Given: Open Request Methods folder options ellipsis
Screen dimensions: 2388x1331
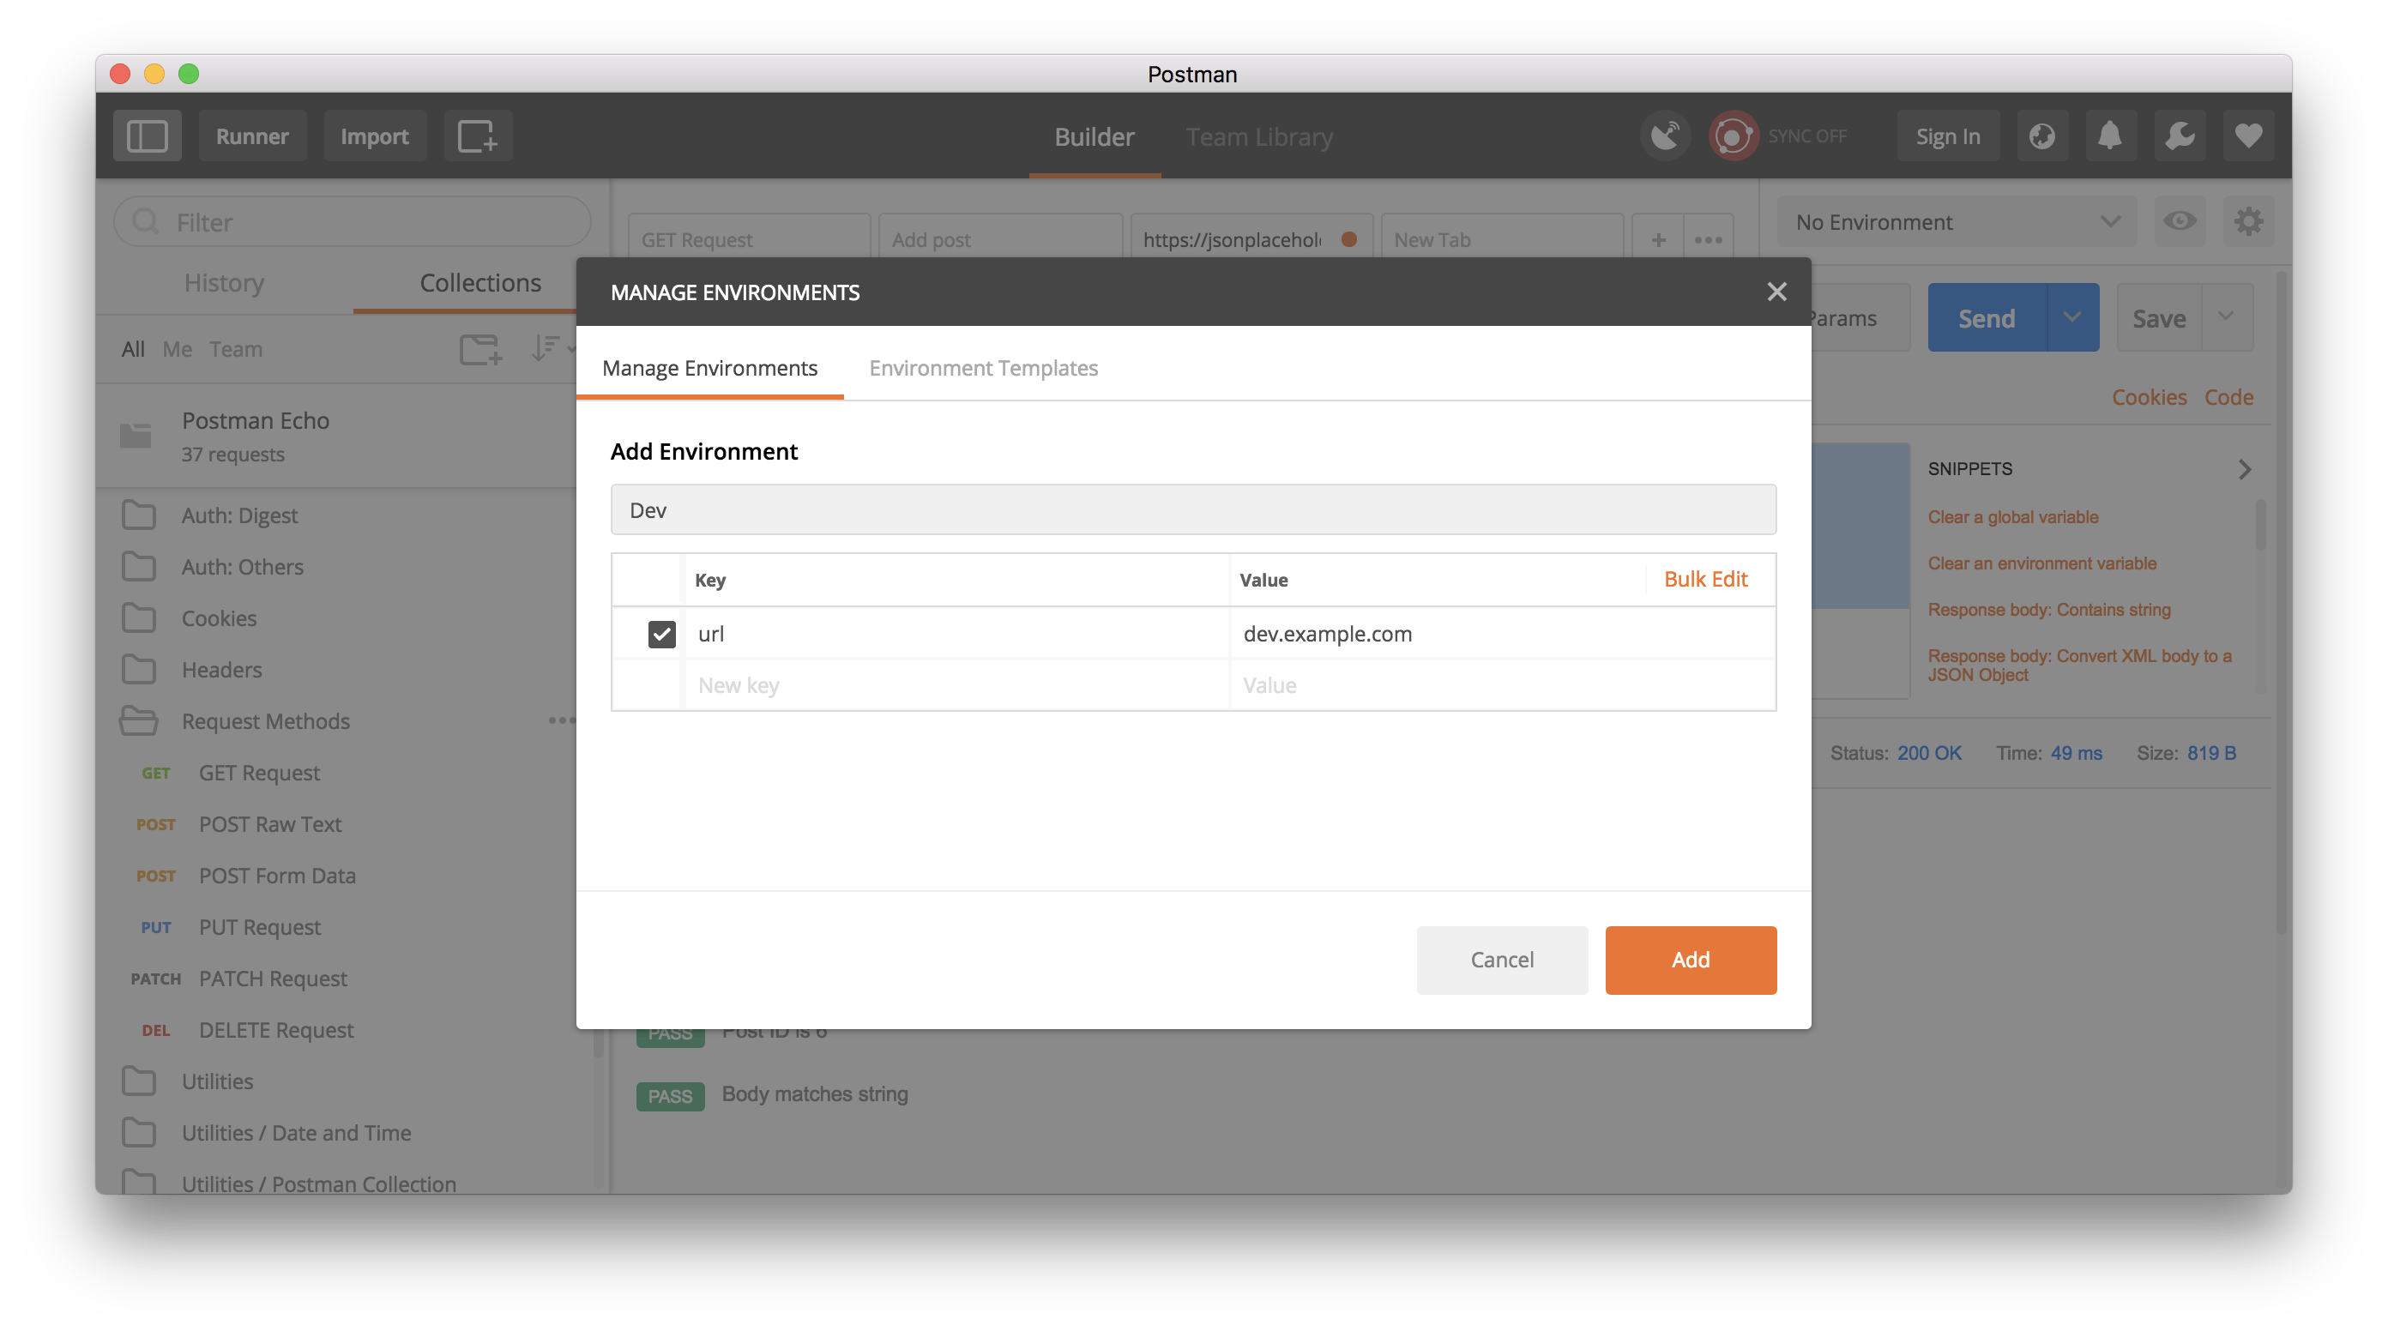Looking at the screenshot, I should 561,720.
